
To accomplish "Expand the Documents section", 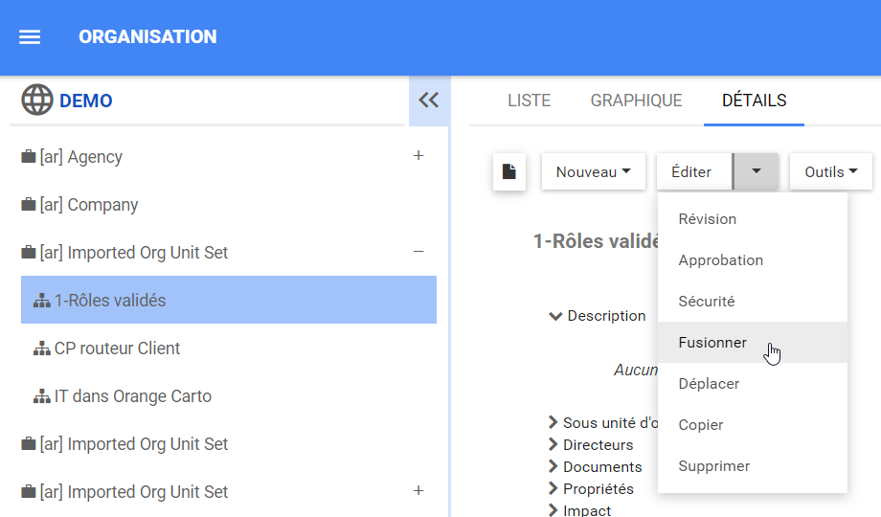I will (553, 467).
